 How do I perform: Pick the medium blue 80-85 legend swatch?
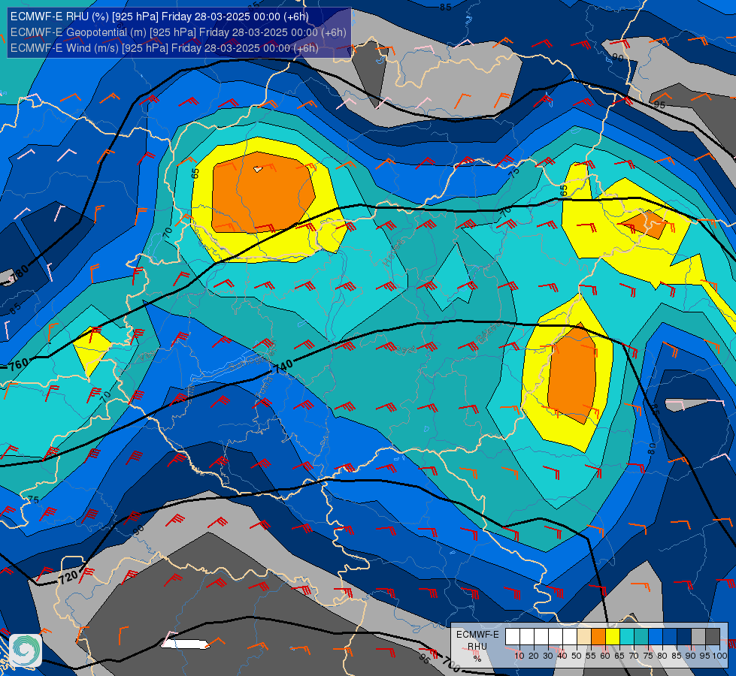[x=670, y=636]
